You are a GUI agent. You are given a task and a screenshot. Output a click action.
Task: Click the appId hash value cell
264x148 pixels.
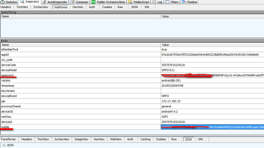click(x=212, y=55)
